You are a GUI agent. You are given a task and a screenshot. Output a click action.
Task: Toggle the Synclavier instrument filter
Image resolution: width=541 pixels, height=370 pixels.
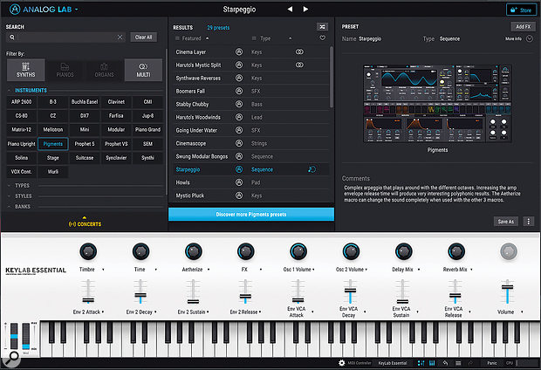coord(116,158)
